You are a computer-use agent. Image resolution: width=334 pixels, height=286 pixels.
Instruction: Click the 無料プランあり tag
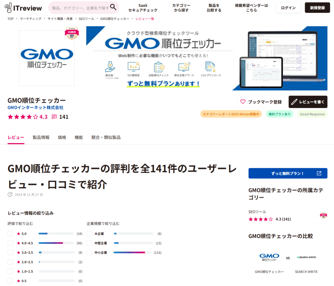pos(280,114)
